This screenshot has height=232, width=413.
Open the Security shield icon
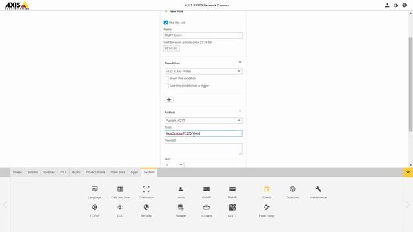click(146, 208)
